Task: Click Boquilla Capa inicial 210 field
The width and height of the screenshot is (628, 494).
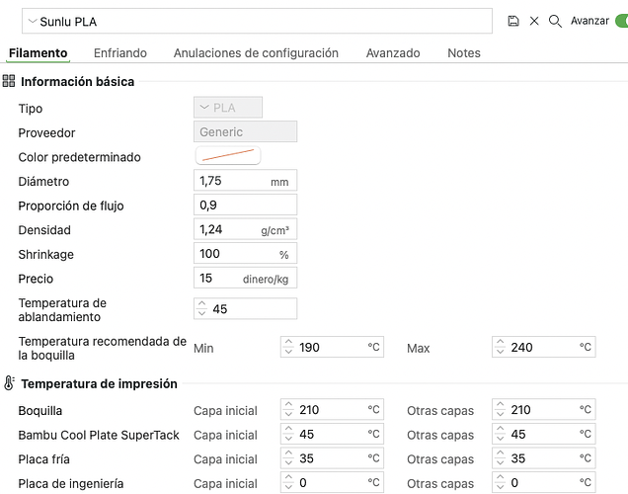Action: tap(332, 409)
